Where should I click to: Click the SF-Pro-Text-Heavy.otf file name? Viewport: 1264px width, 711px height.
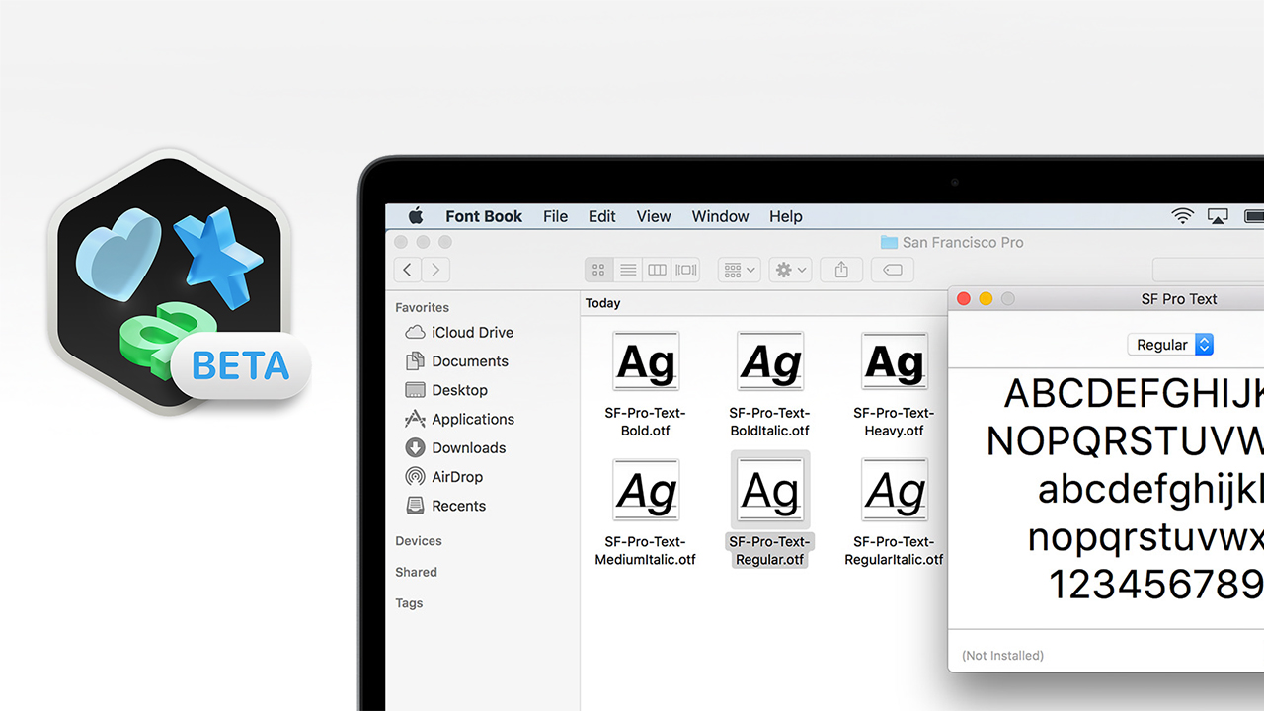click(x=895, y=422)
